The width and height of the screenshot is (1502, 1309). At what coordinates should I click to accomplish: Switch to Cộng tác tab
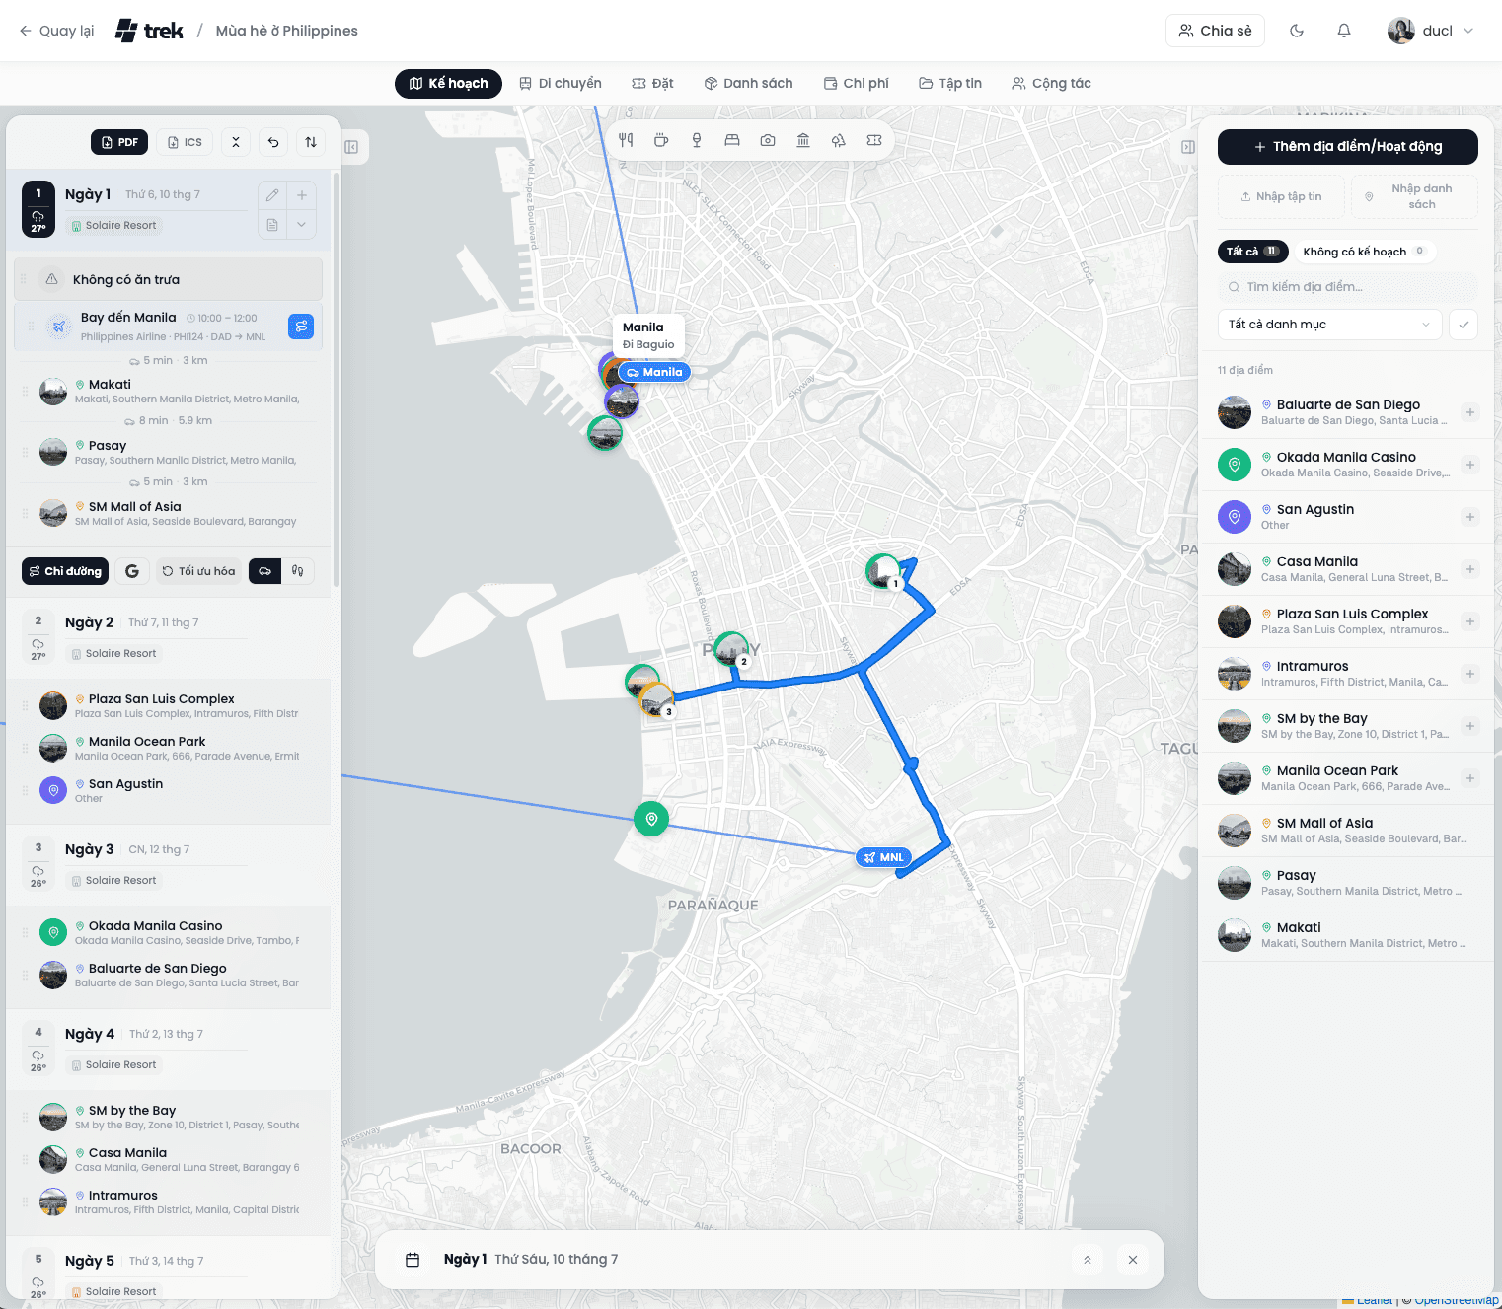click(x=1051, y=84)
